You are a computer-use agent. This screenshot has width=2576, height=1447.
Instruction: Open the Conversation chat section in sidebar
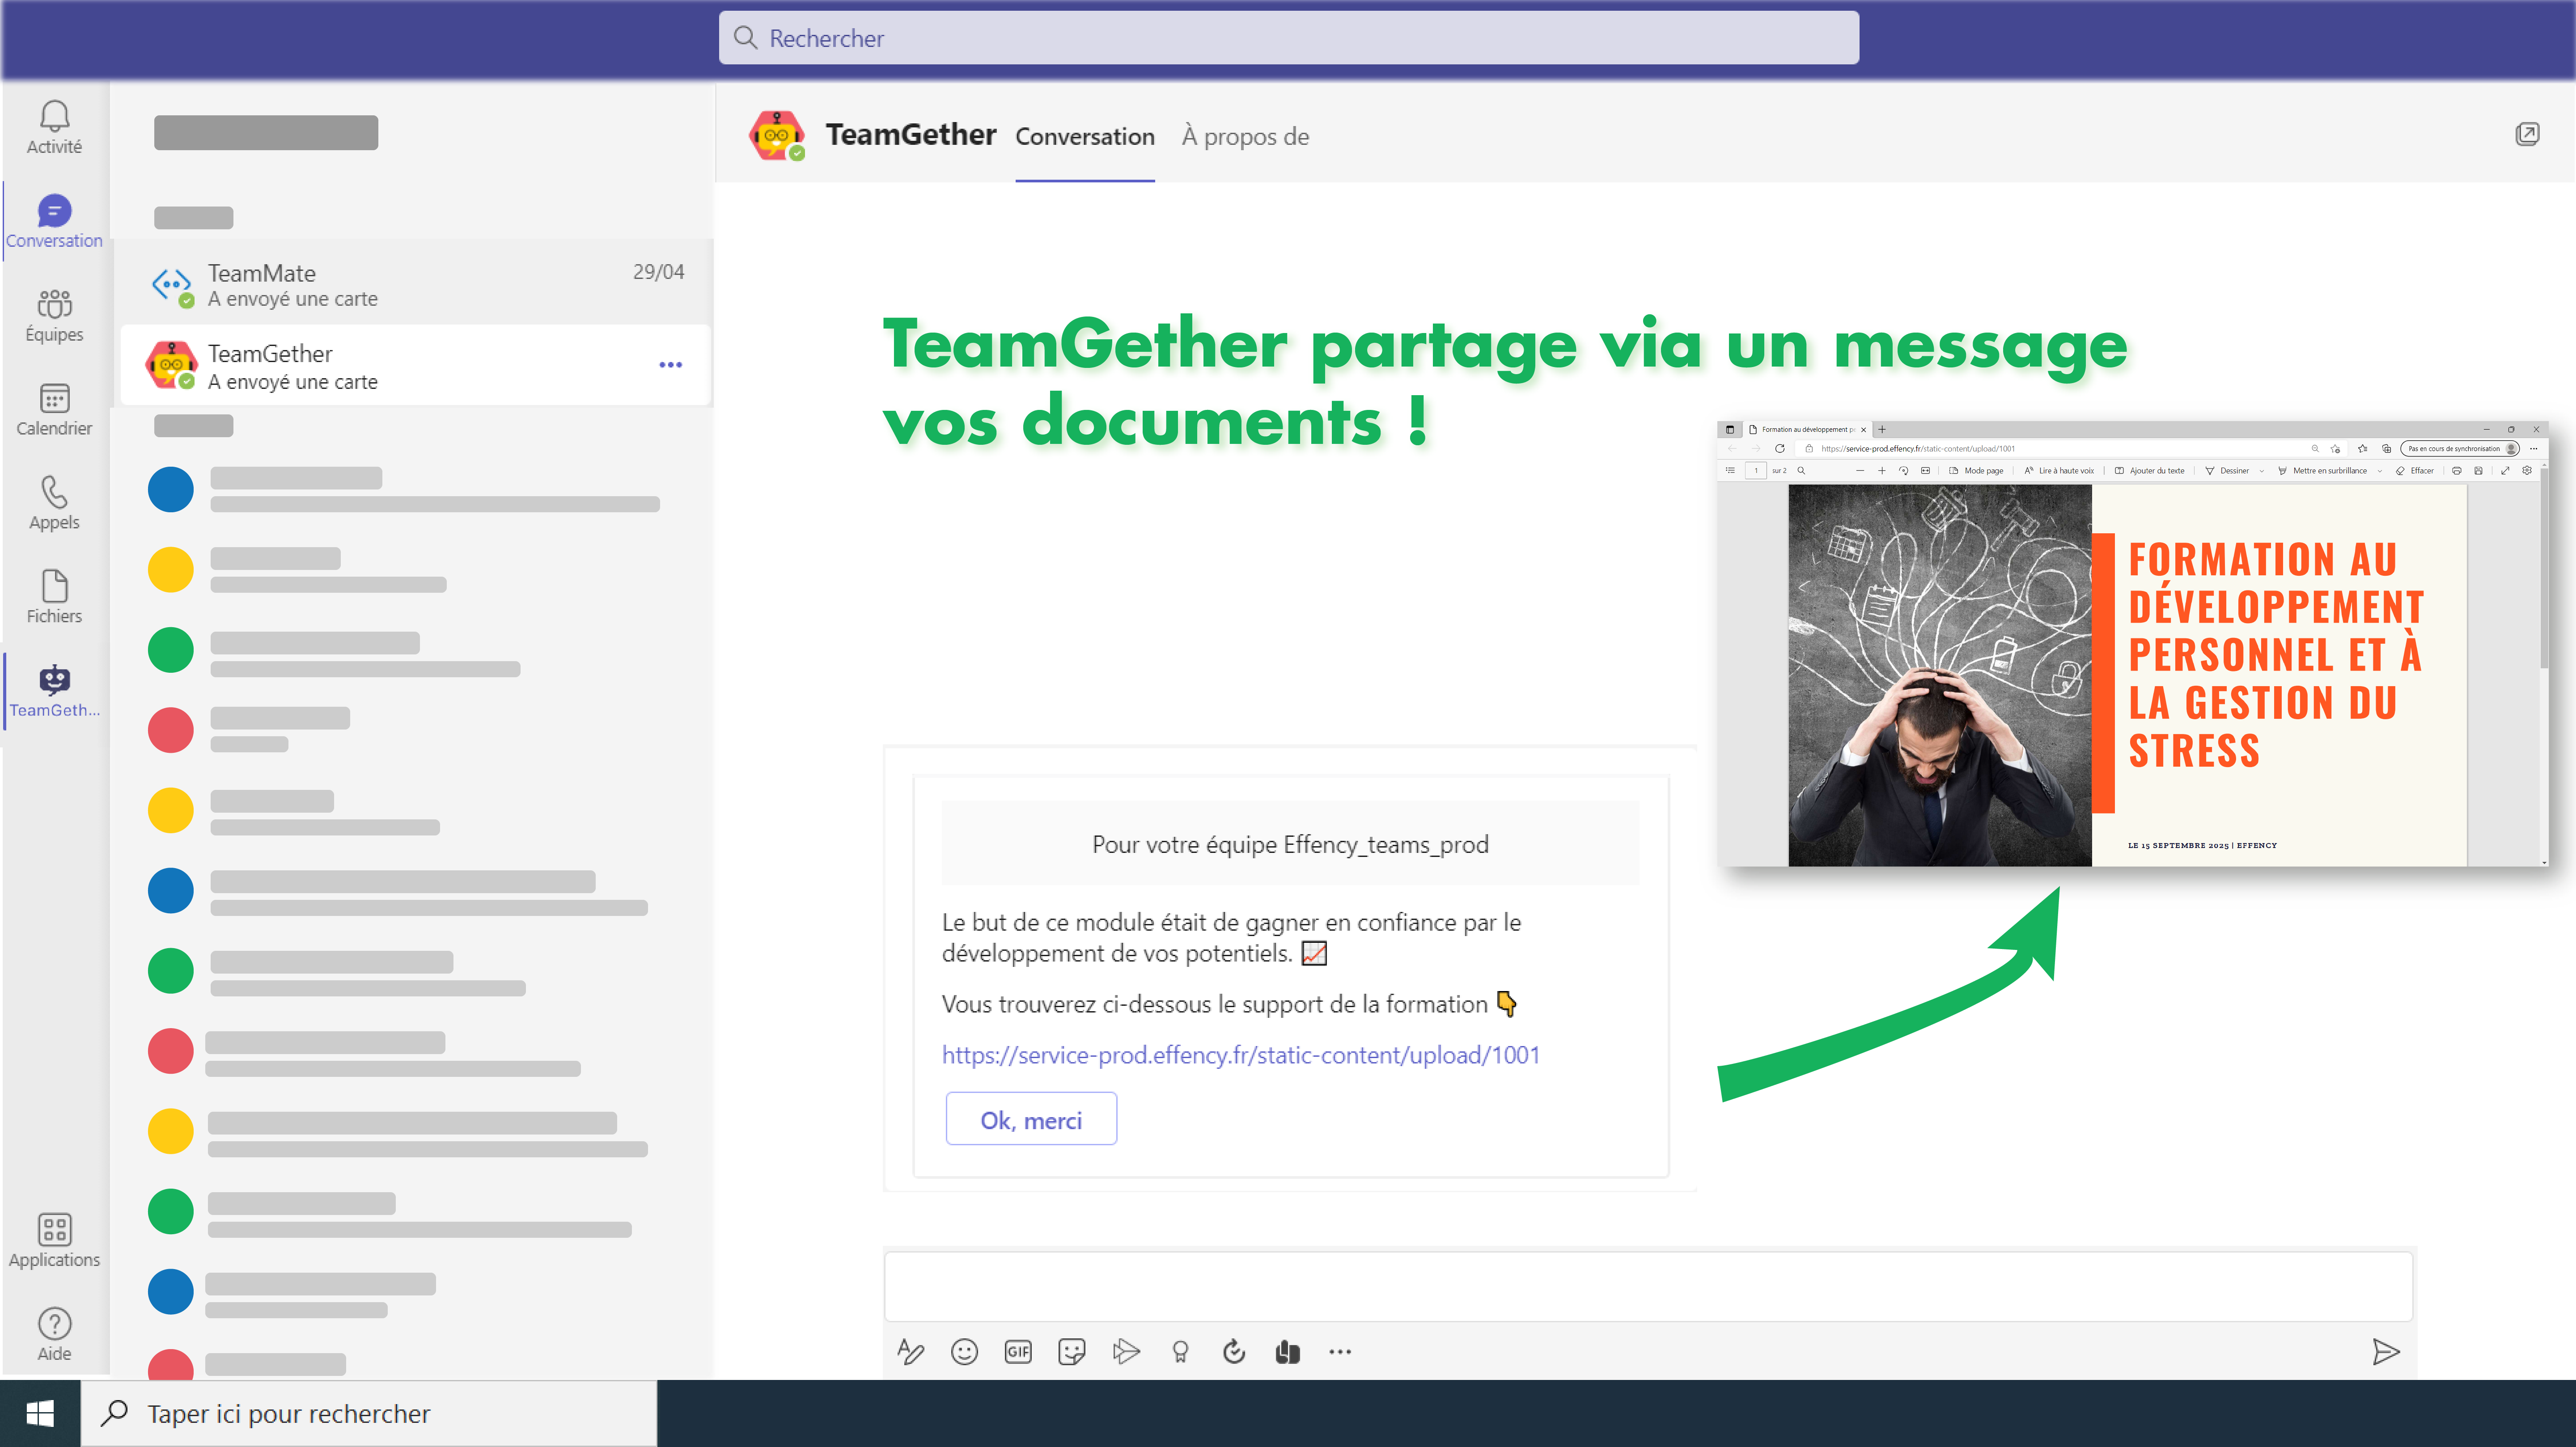(54, 221)
